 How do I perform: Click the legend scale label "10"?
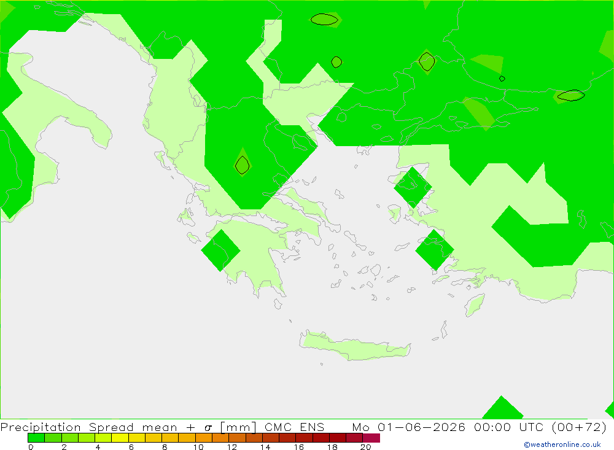click(198, 447)
